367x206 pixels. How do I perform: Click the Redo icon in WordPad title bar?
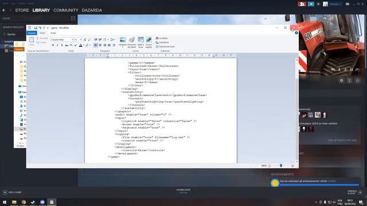pos(44,28)
